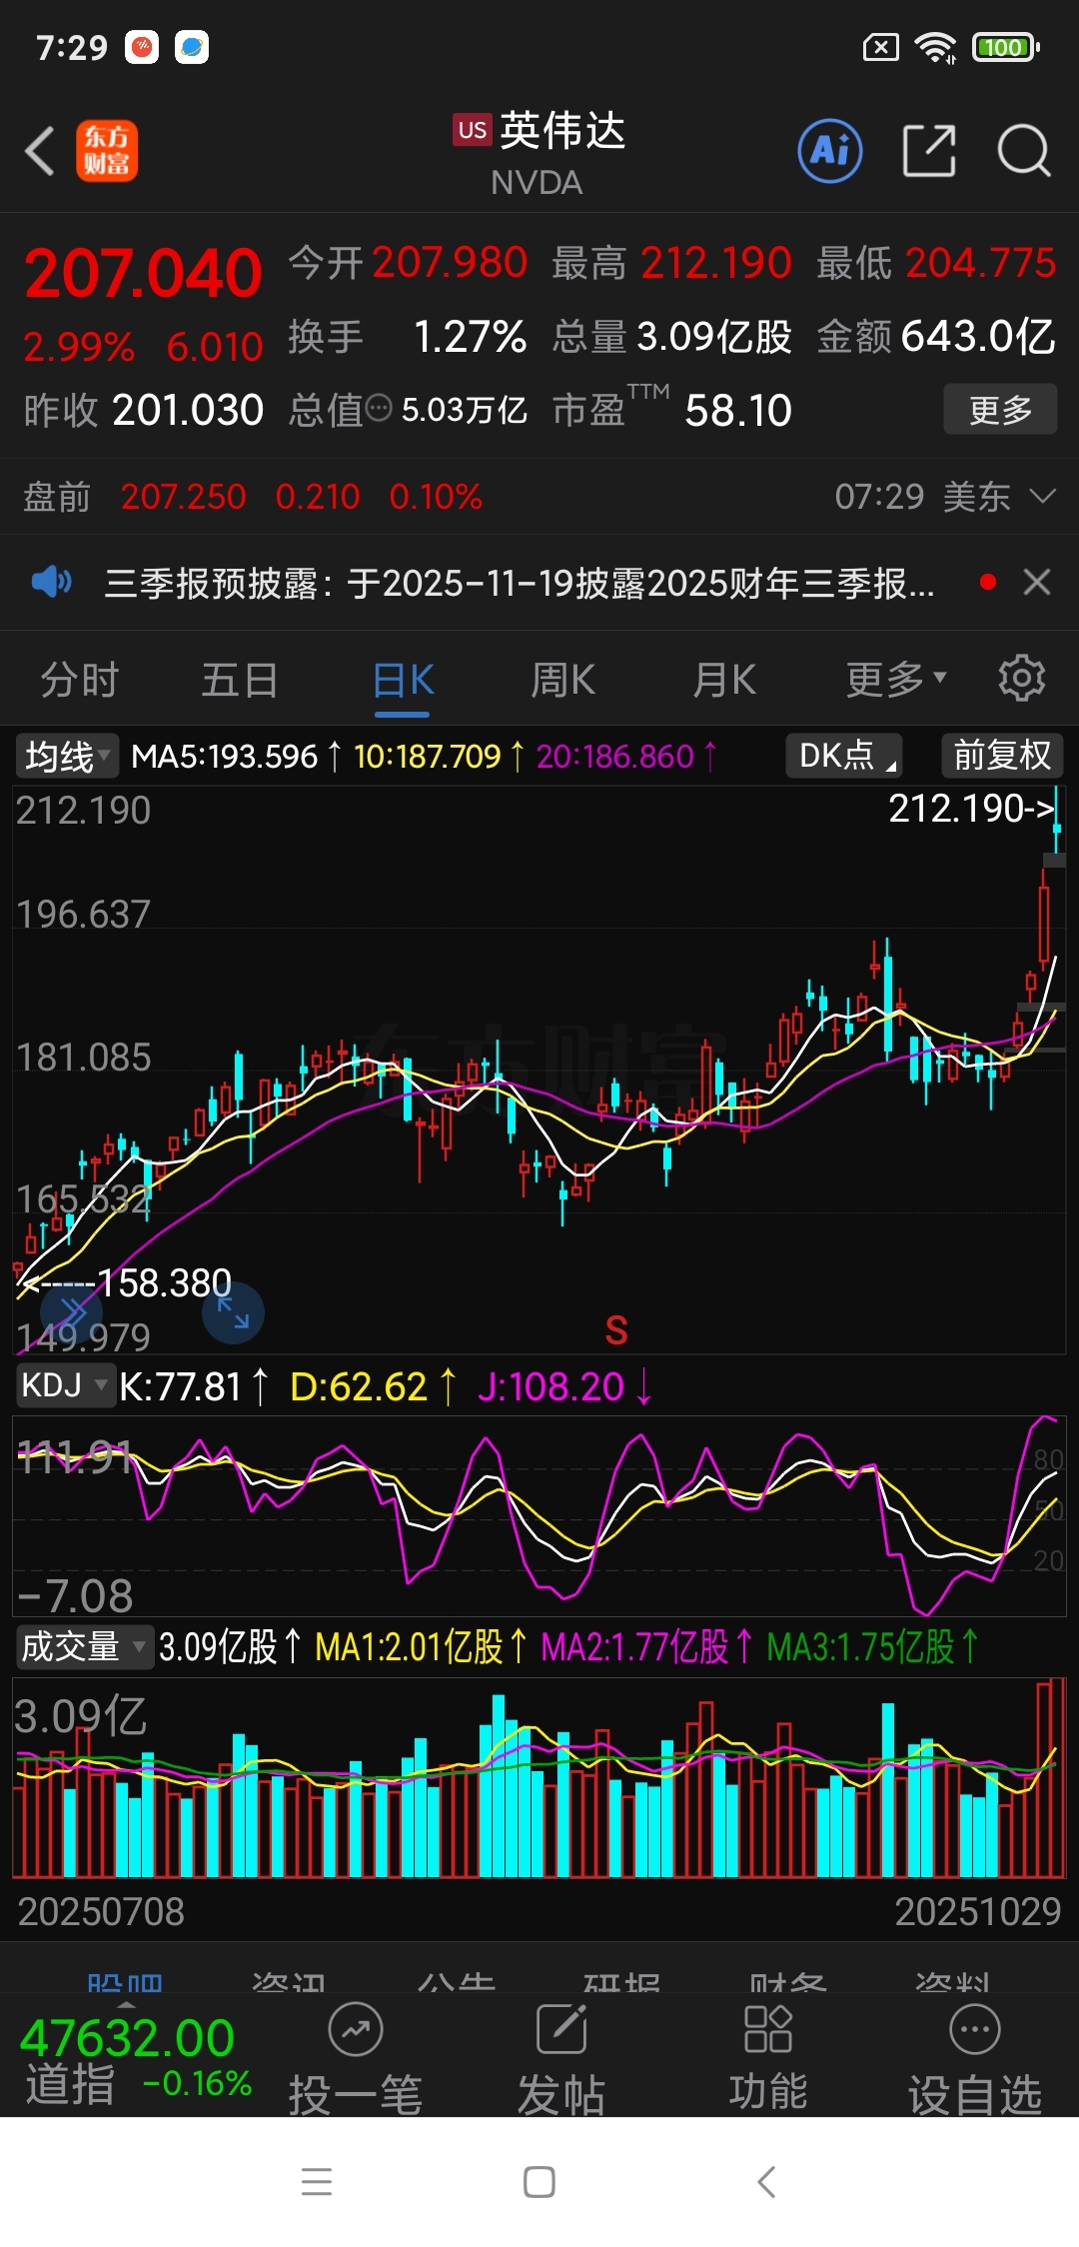Tap Android back chevron button

[x=766, y=2182]
